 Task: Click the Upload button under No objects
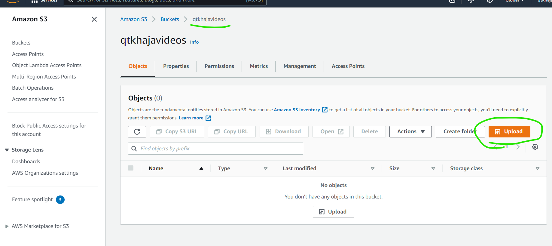click(334, 212)
